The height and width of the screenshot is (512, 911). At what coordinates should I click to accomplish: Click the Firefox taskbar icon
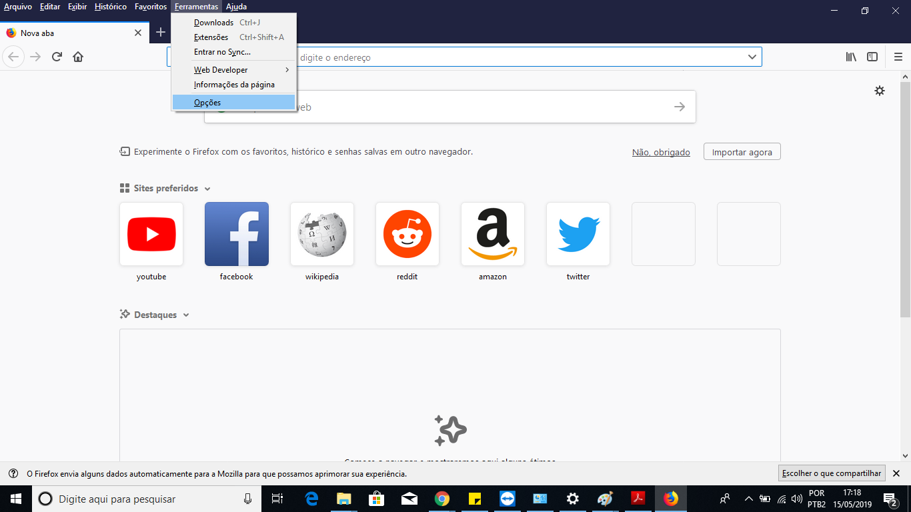[x=670, y=499]
